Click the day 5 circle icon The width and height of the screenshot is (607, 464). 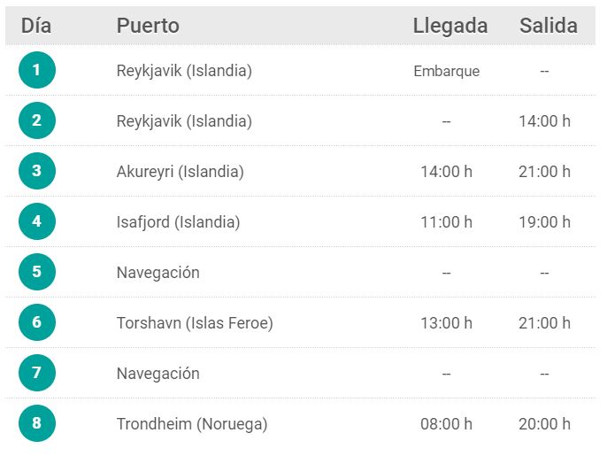click(x=37, y=272)
